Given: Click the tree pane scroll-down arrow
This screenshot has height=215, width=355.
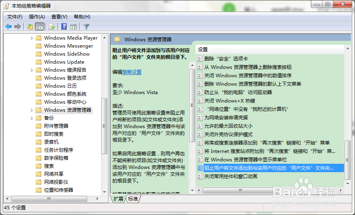Looking at the screenshot, I should click(104, 192).
